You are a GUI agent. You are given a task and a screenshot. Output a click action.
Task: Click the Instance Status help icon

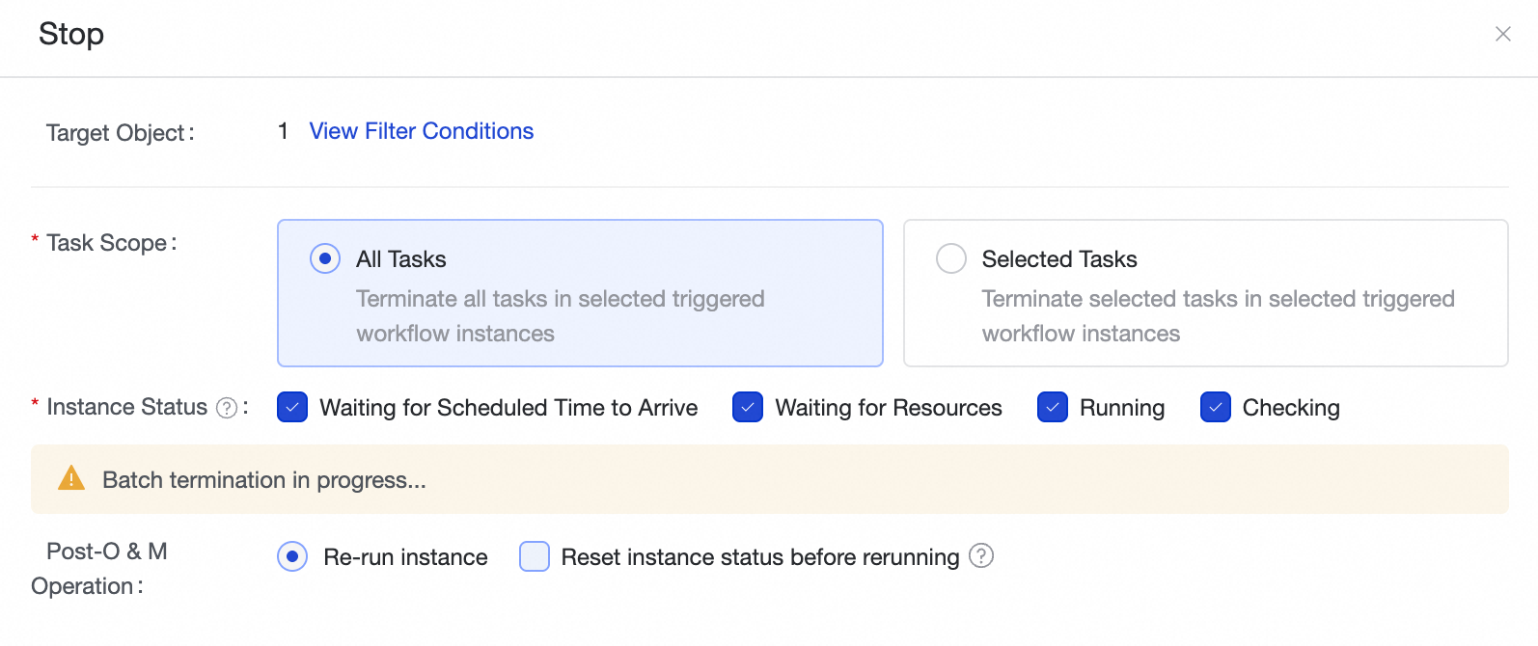click(227, 408)
